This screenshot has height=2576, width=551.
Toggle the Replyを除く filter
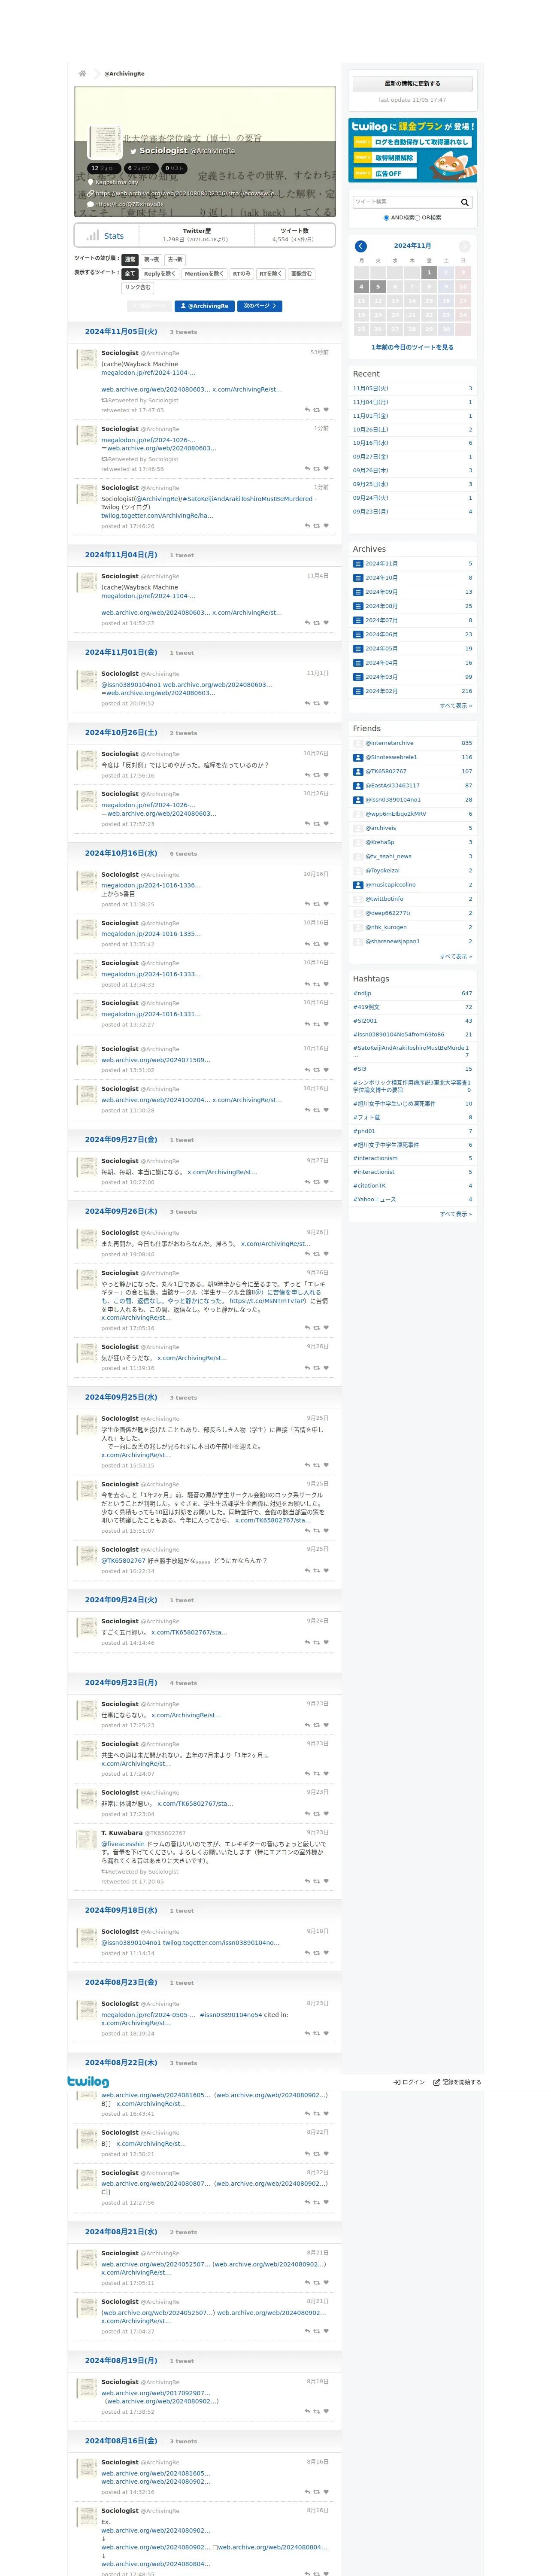pyautogui.click(x=159, y=273)
